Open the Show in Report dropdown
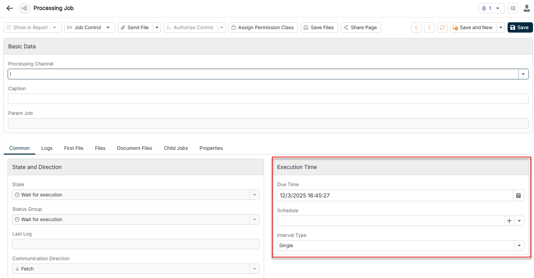Screen dimensions: 534x278 click(33, 27)
